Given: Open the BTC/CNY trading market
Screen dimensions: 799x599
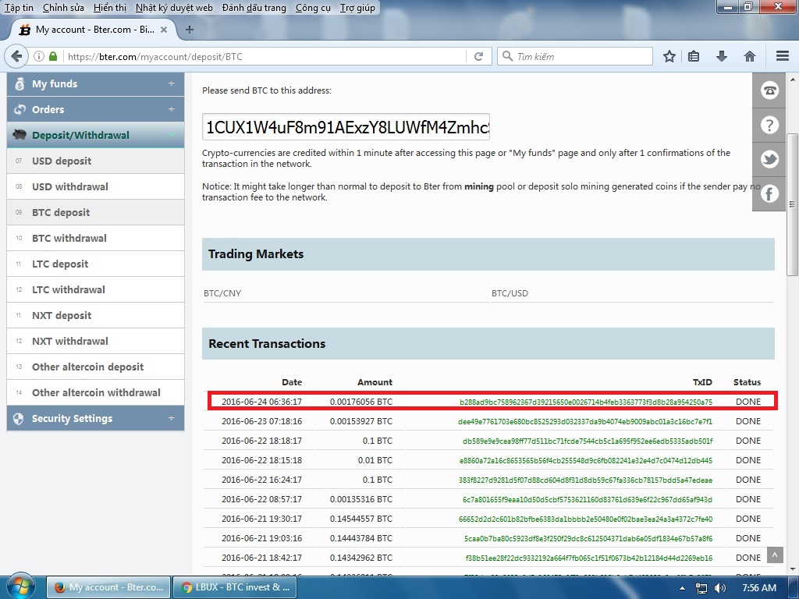Looking at the screenshot, I should (222, 293).
